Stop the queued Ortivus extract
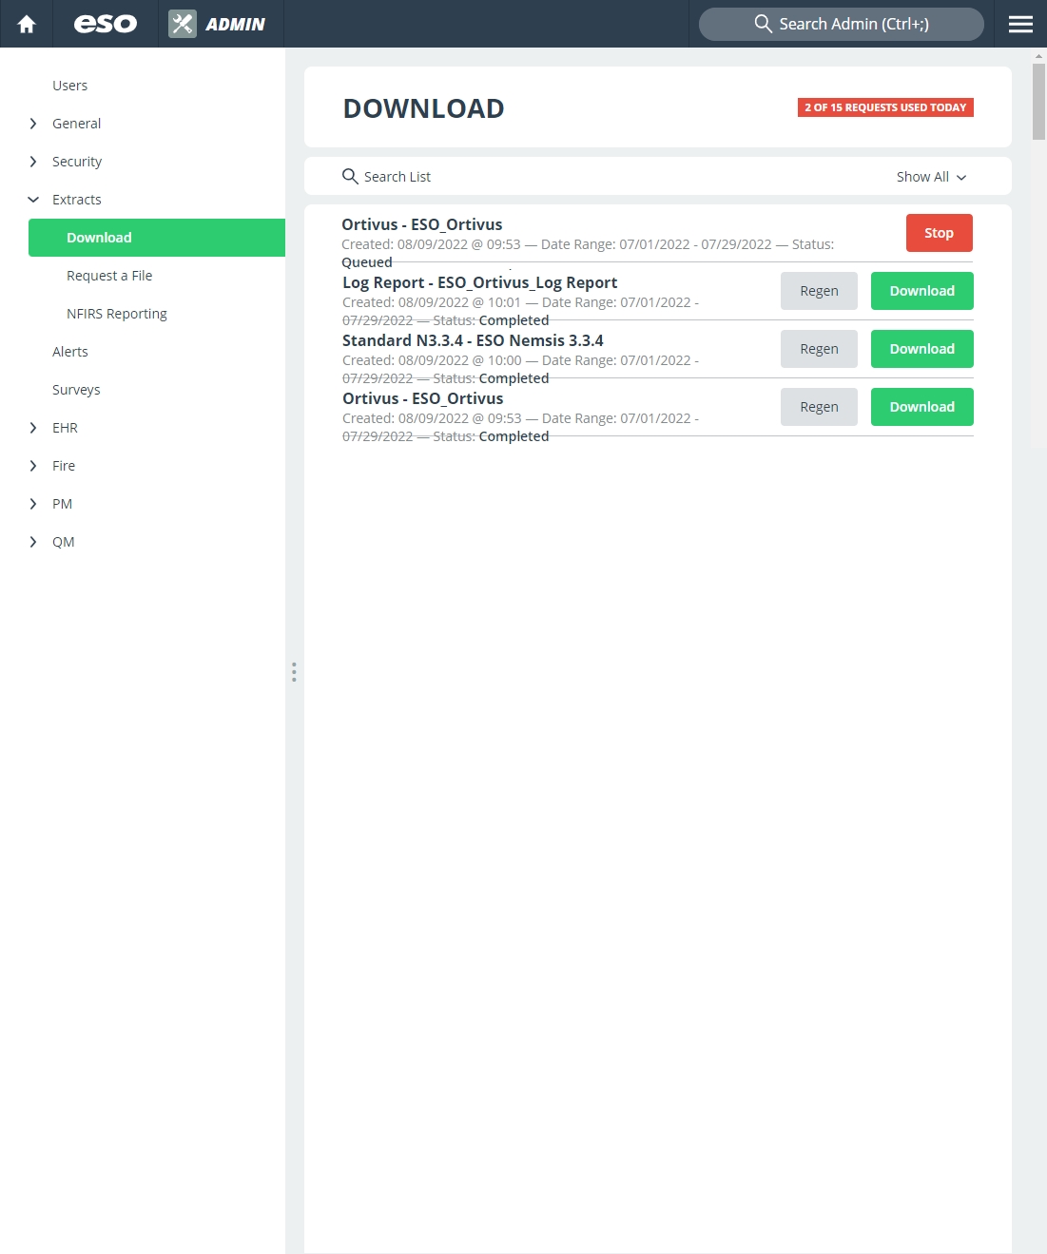This screenshot has width=1047, height=1254. click(940, 233)
